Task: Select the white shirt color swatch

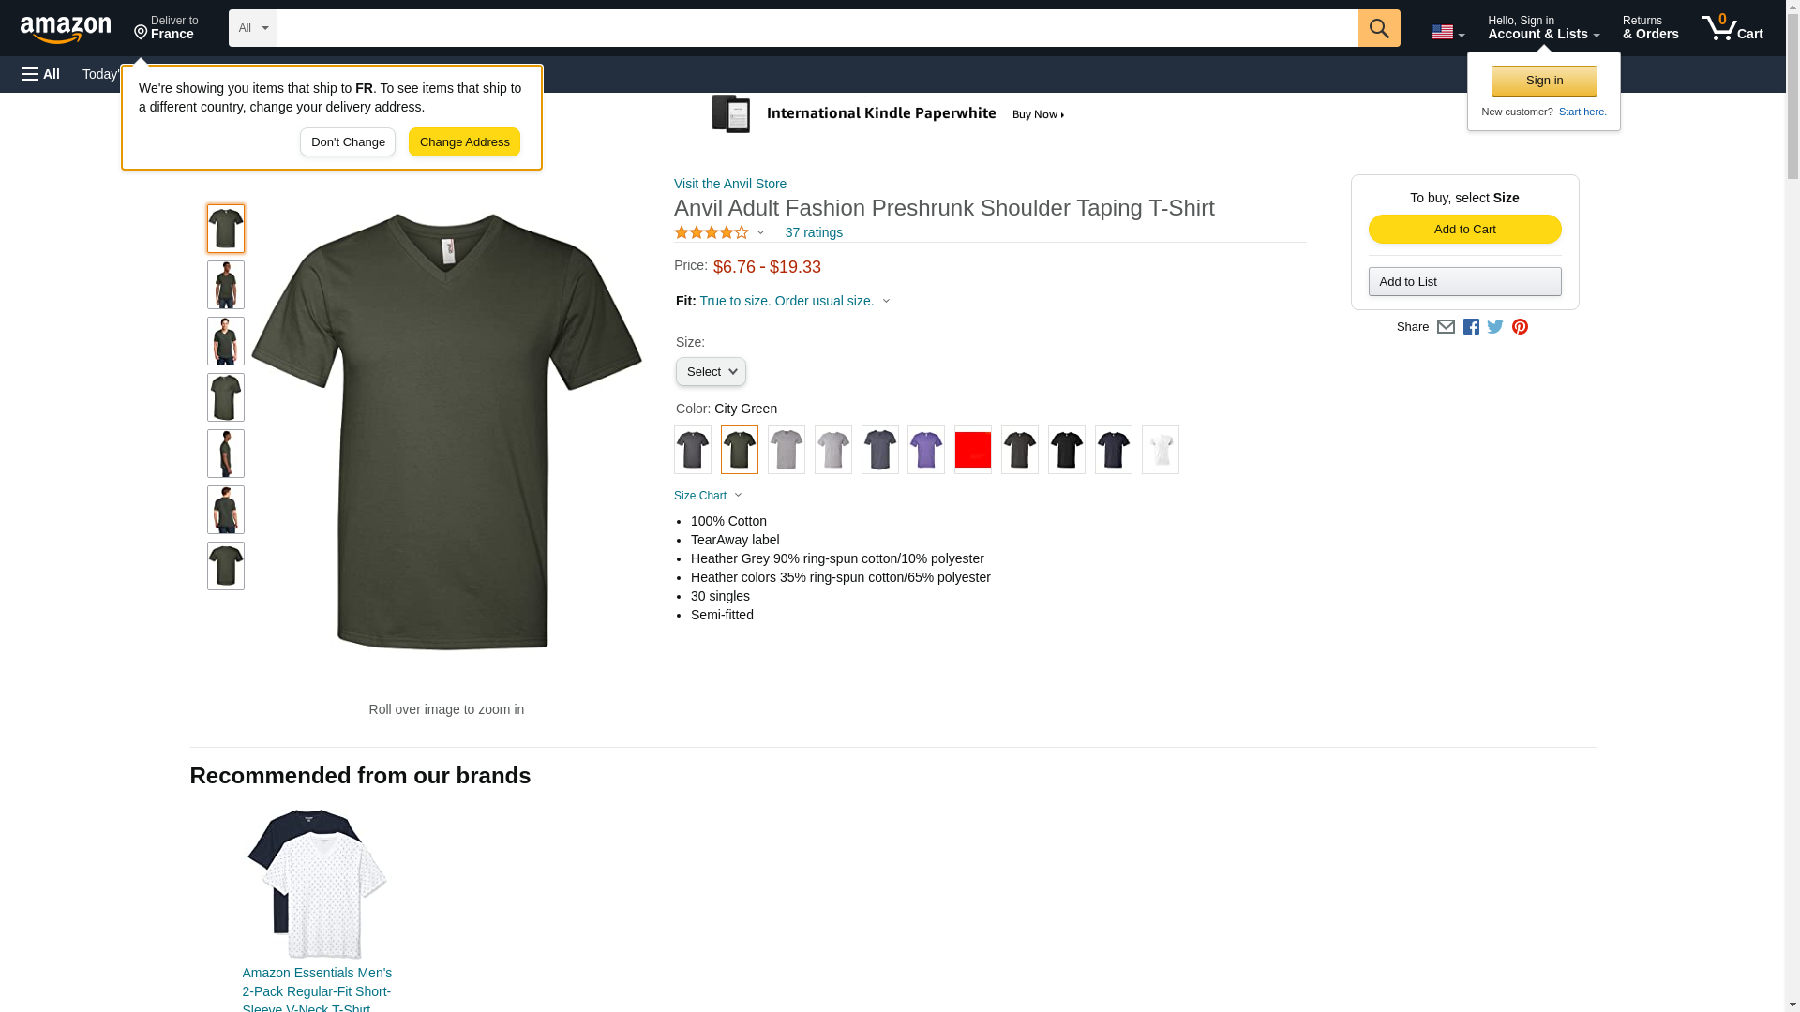Action: click(x=1161, y=450)
